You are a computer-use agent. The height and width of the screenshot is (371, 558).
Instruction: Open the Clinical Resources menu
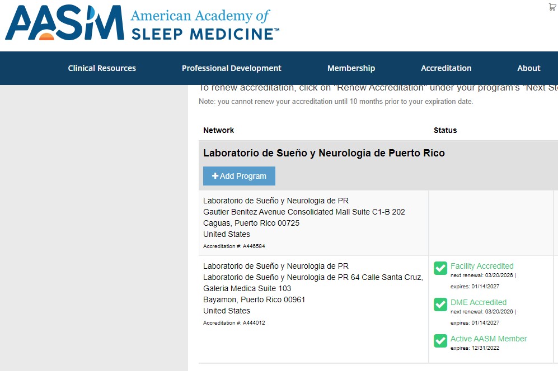pyautogui.click(x=102, y=68)
